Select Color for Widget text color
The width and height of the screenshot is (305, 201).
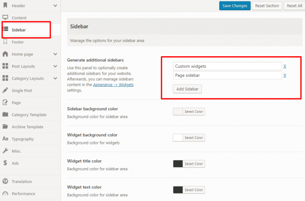click(194, 190)
